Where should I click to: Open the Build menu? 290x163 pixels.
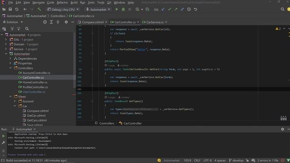coord(74,3)
